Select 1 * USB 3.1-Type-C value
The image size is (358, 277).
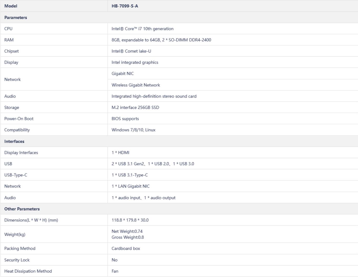[x=130, y=175]
